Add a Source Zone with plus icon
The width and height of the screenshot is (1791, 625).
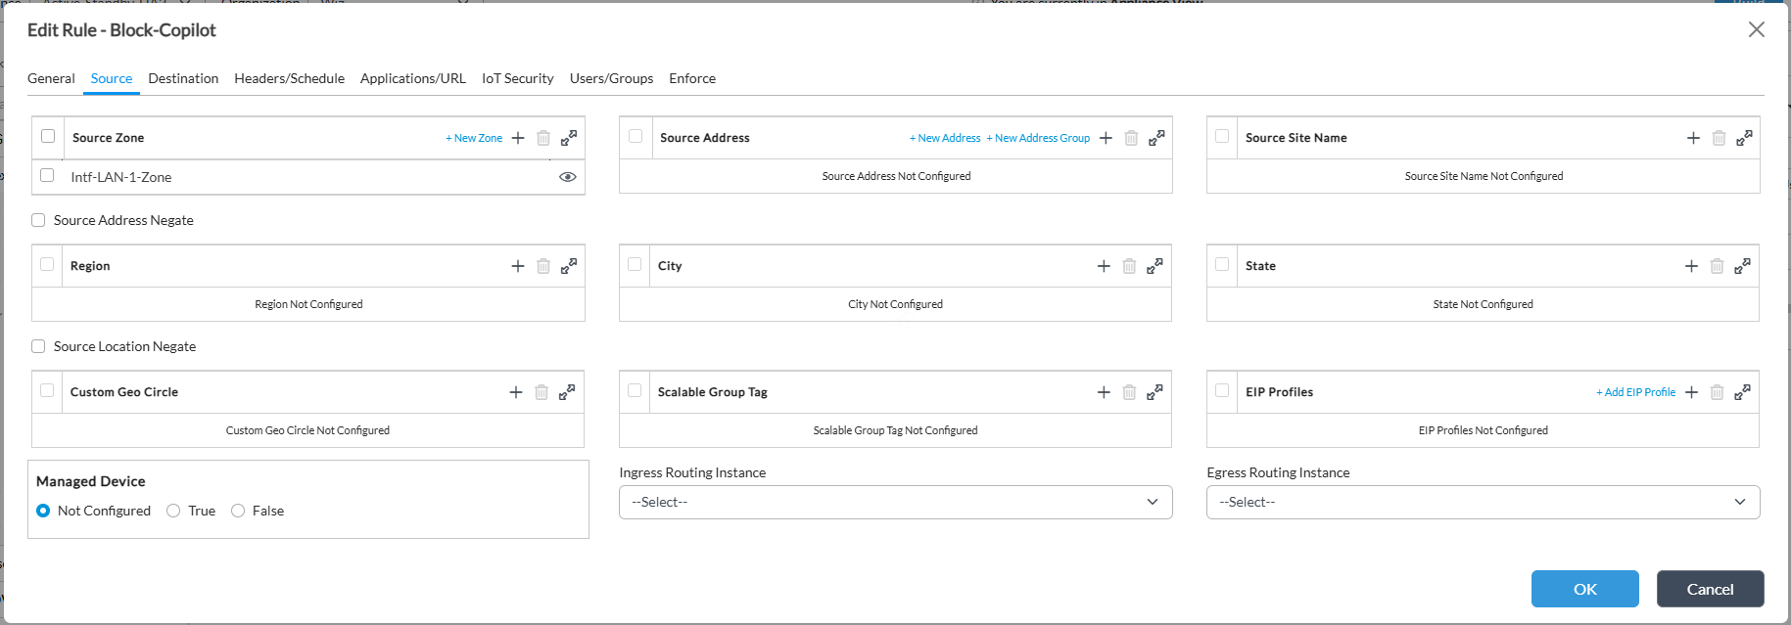518,138
